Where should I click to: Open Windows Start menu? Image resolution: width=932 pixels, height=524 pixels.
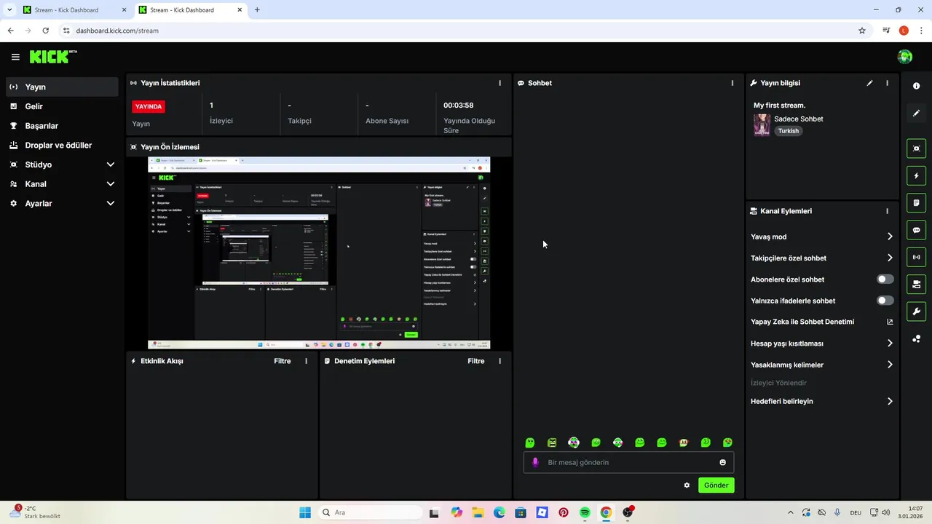click(x=305, y=512)
